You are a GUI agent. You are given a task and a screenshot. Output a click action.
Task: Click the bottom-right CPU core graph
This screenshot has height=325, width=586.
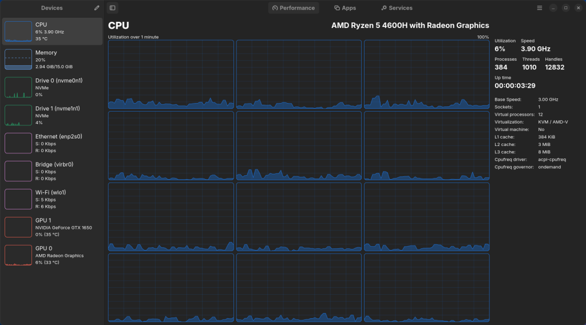pyautogui.click(x=426, y=288)
